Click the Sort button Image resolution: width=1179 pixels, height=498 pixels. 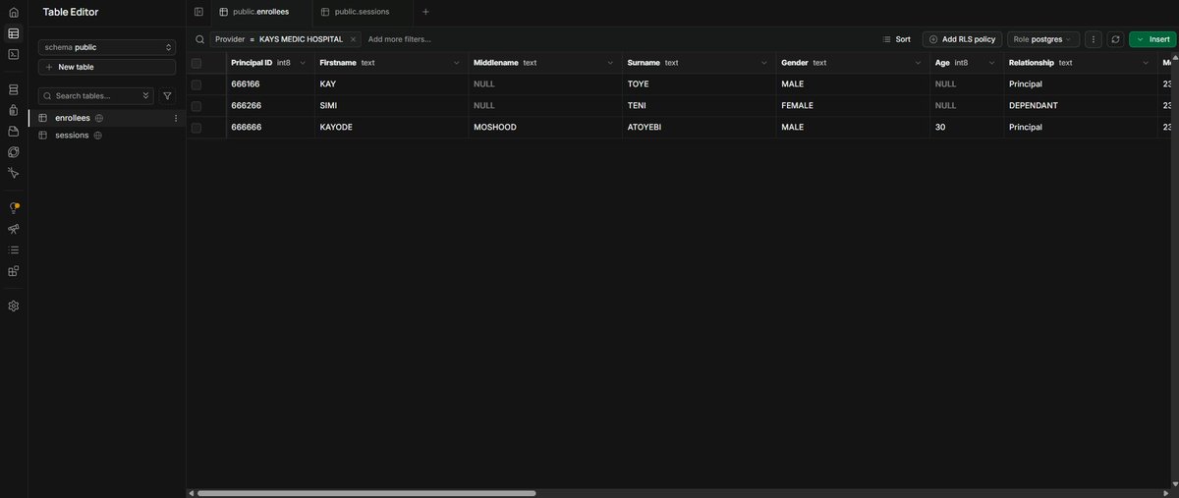tap(897, 39)
